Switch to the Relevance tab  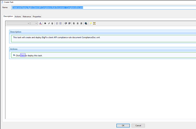click(27, 17)
